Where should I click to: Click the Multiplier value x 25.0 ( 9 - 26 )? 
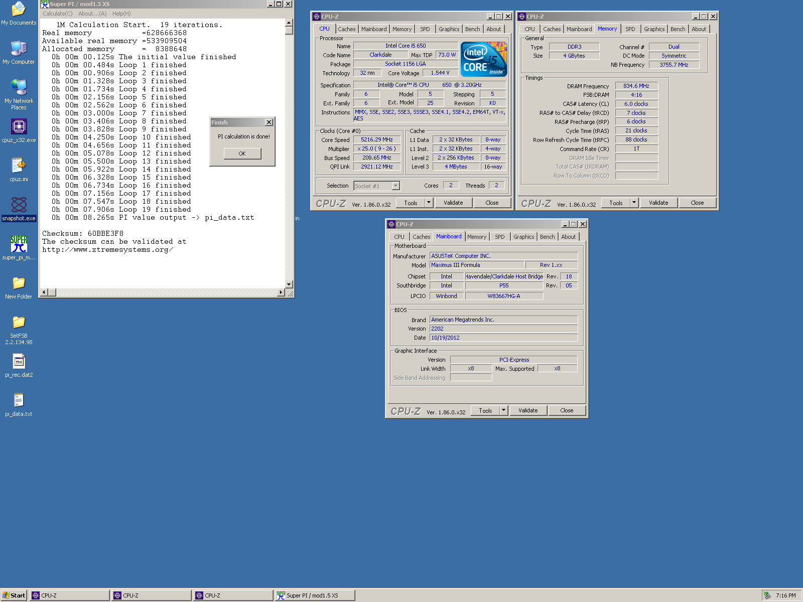(377, 149)
